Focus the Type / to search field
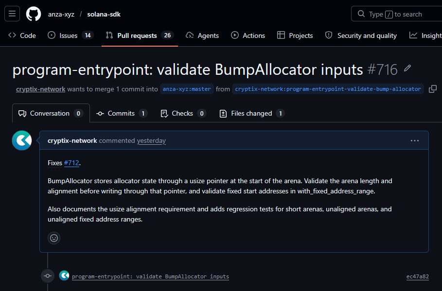This screenshot has width=442, height=291. [397, 14]
